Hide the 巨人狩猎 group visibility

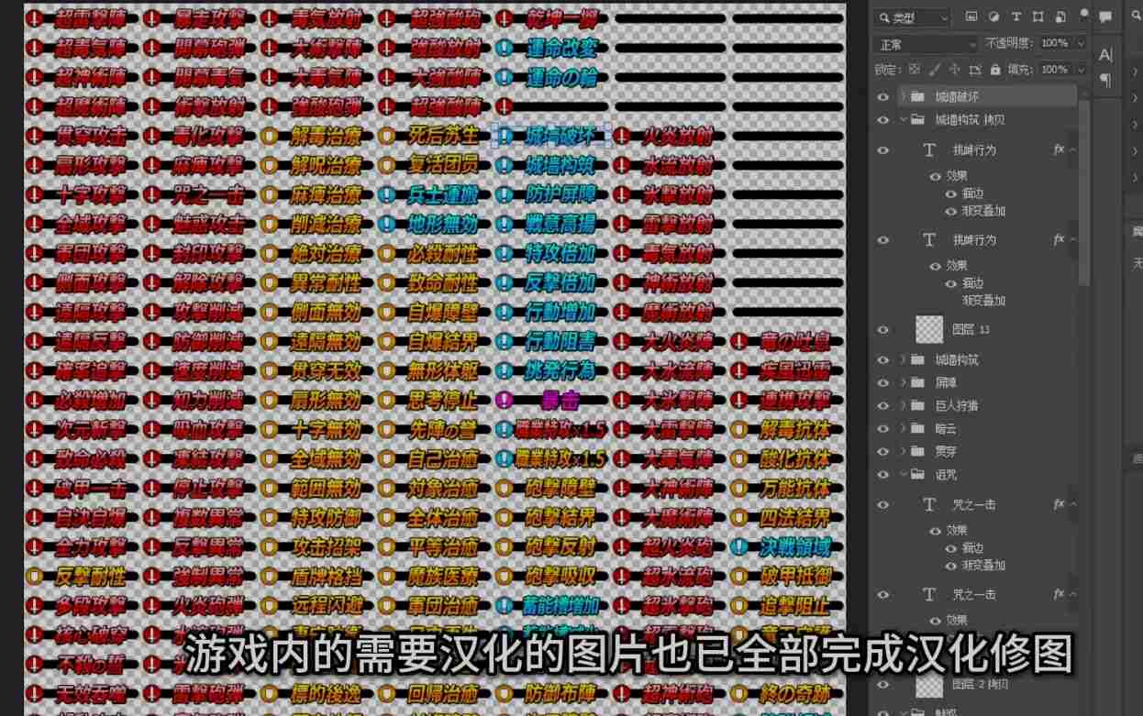tap(883, 406)
